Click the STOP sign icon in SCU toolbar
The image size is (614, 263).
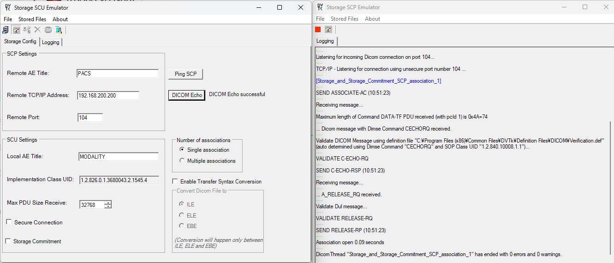coord(48,30)
